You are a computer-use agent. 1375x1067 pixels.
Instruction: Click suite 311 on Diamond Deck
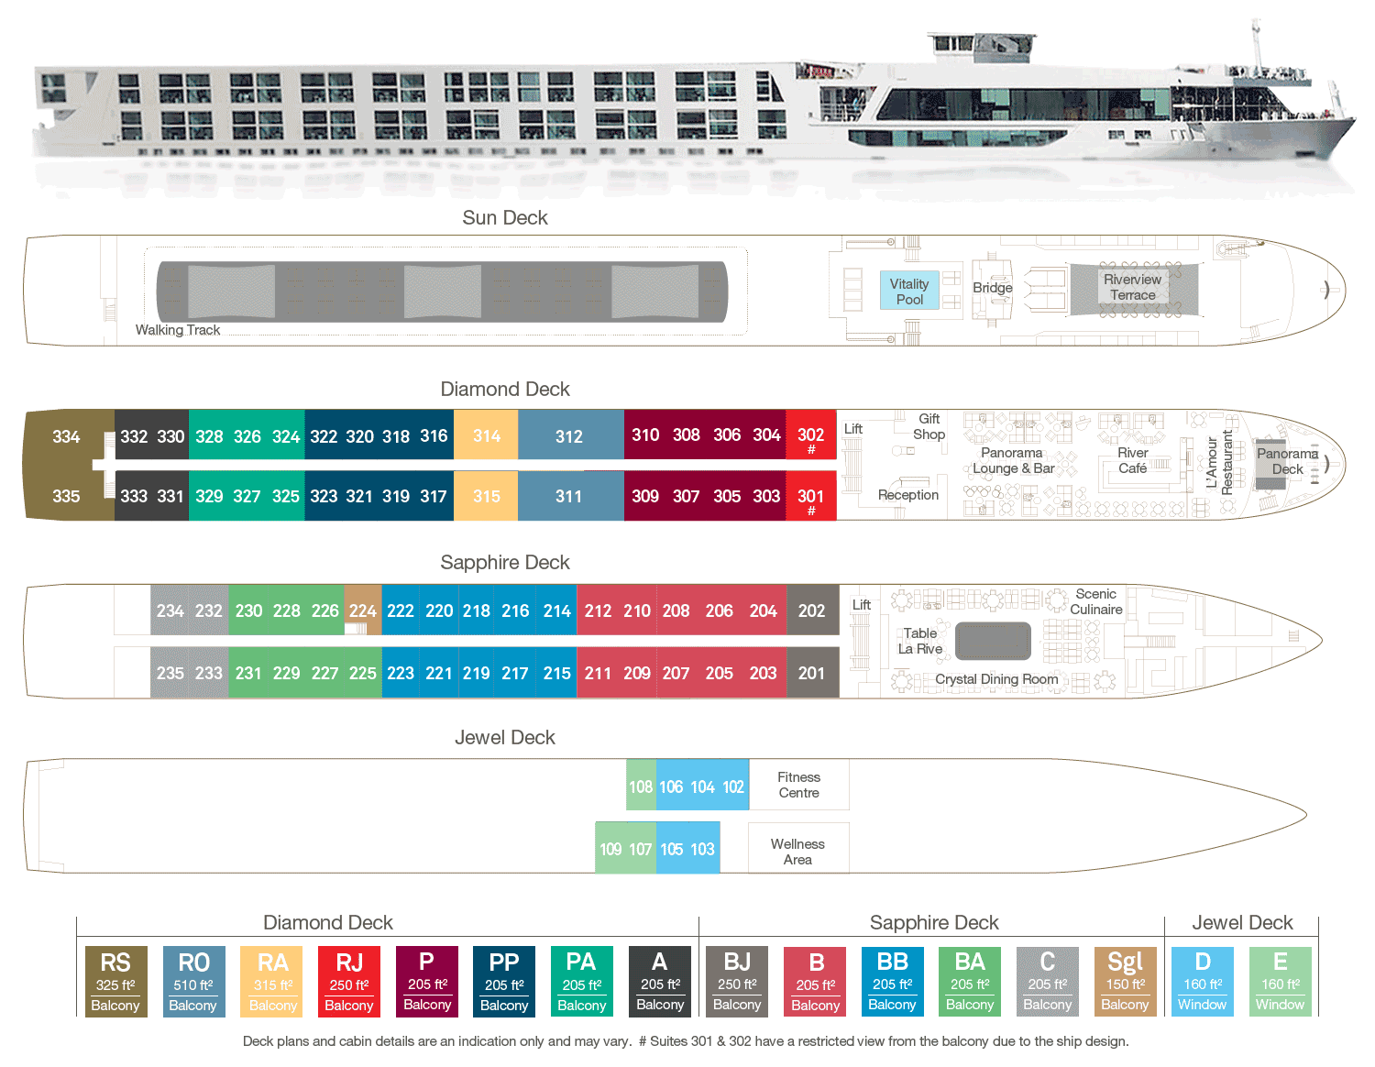tap(569, 496)
